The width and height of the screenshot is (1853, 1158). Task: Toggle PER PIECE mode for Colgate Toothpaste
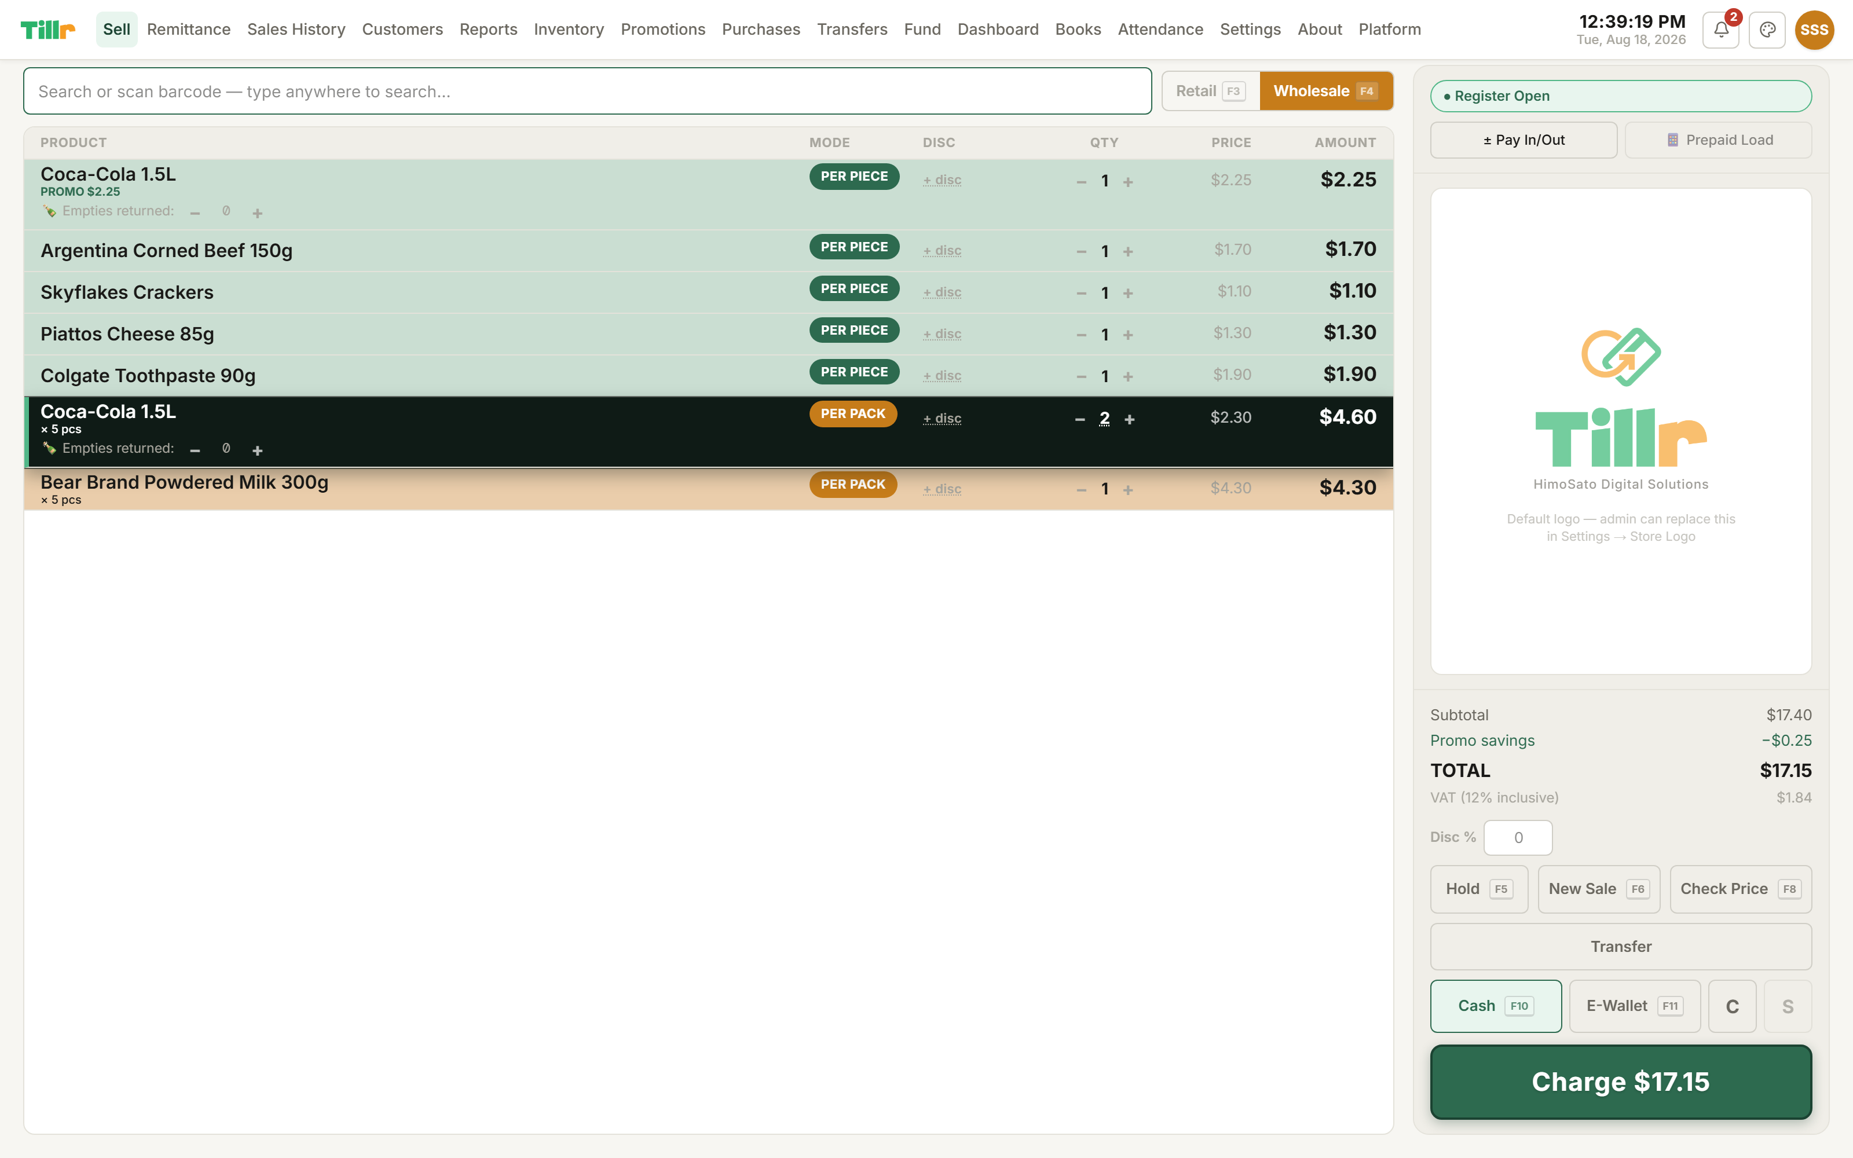point(854,372)
